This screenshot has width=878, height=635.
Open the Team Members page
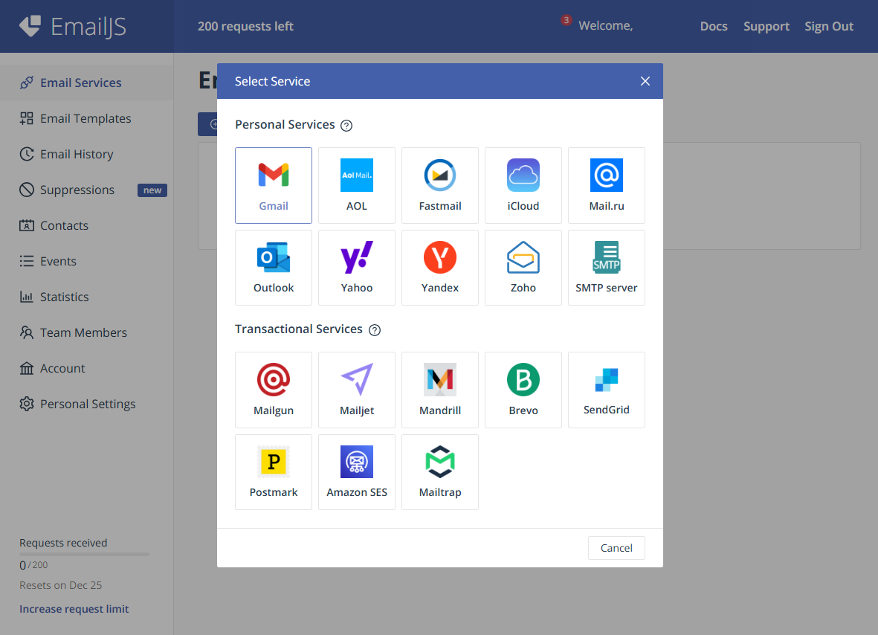(87, 332)
